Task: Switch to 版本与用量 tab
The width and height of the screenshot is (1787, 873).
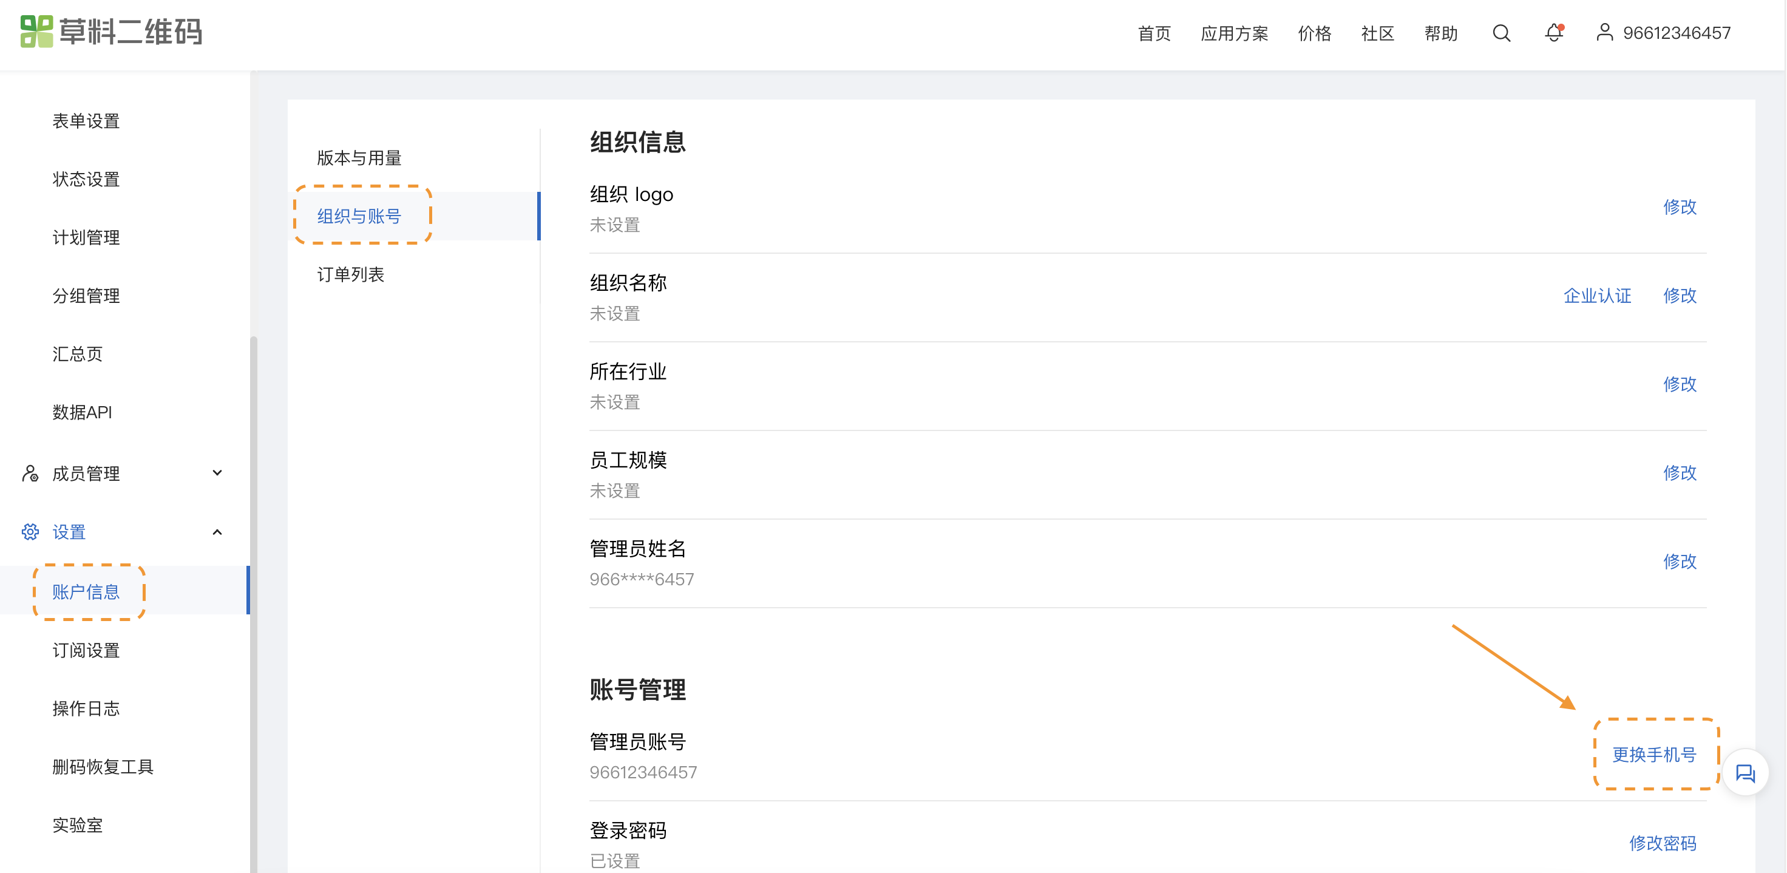Action: 359,158
